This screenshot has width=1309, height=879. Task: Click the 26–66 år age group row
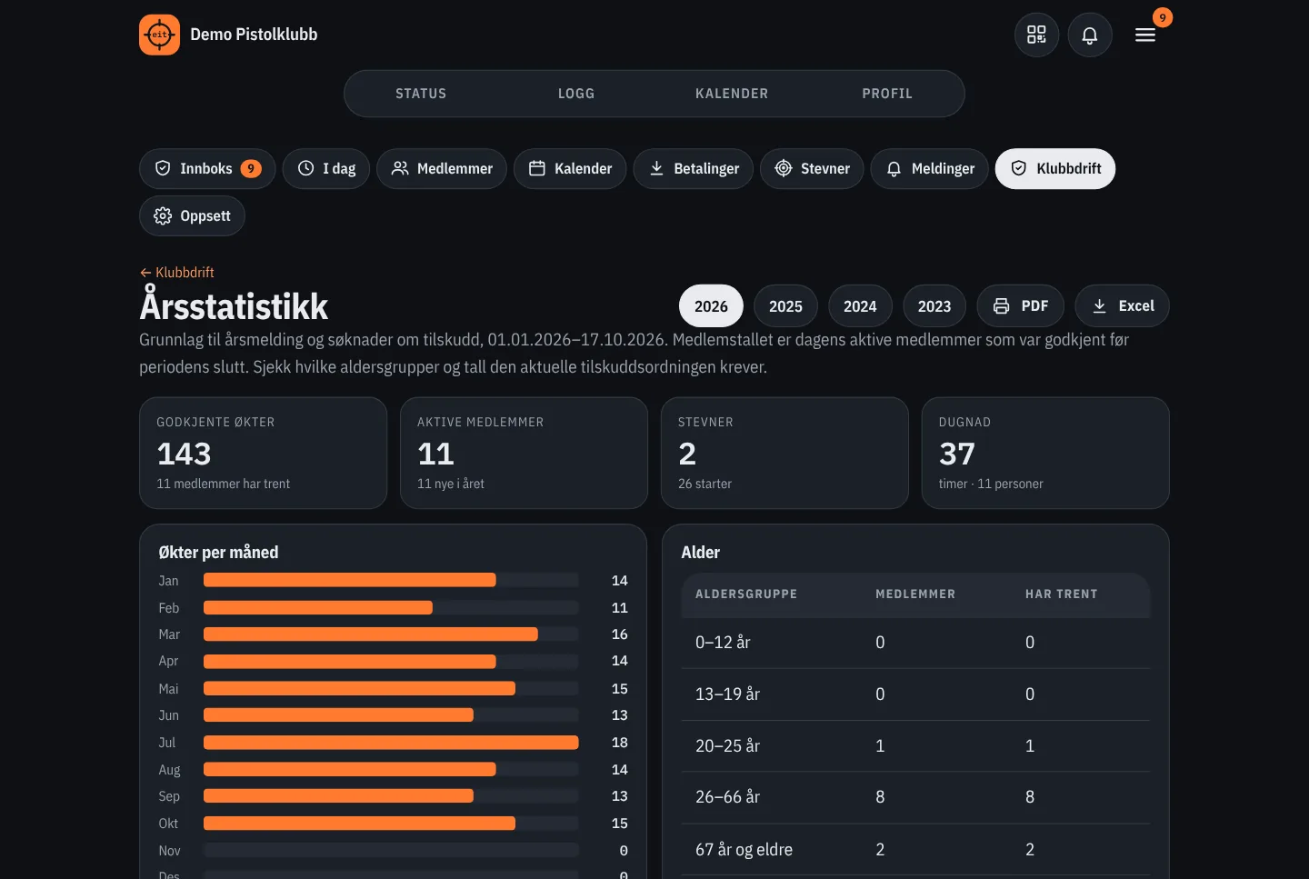click(x=916, y=797)
